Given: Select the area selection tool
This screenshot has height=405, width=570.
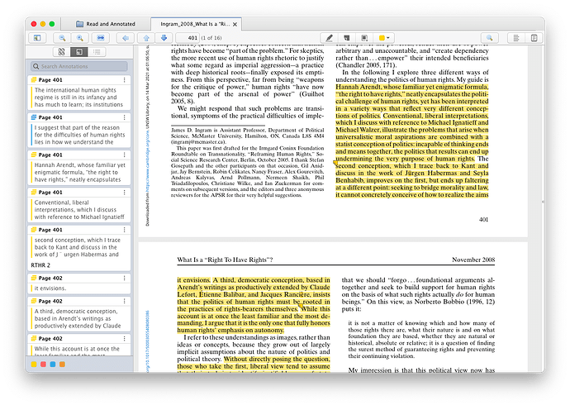Looking at the screenshot, I should [364, 38].
